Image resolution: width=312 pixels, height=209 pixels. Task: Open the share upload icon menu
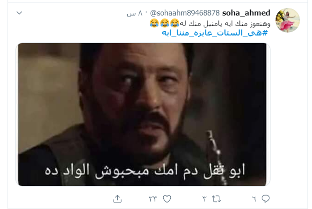(x=117, y=198)
